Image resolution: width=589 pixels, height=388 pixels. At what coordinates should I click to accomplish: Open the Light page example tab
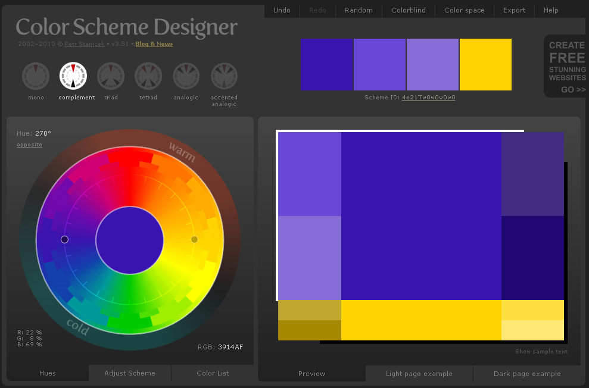tap(419, 373)
